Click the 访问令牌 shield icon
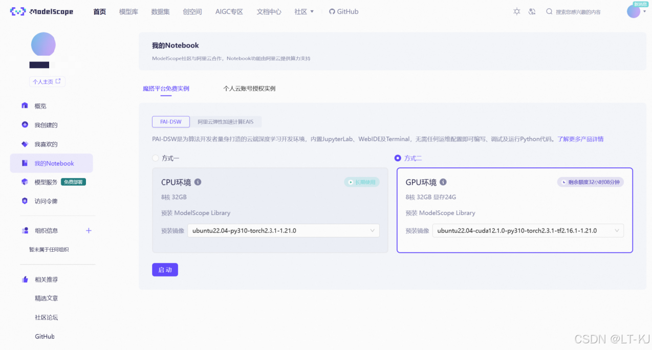The width and height of the screenshot is (652, 350). 25,201
